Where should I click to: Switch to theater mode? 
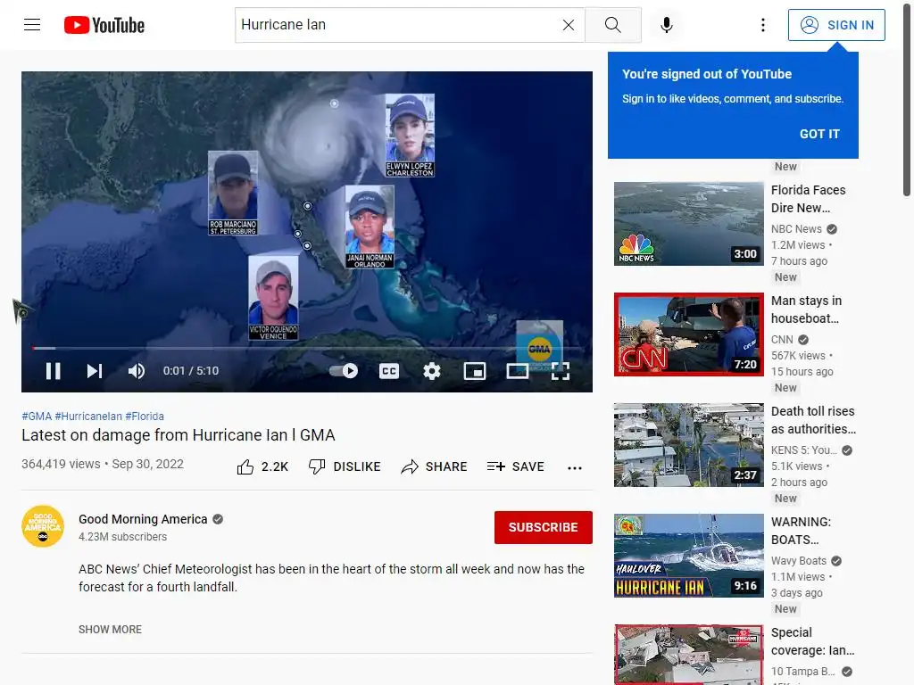518,371
